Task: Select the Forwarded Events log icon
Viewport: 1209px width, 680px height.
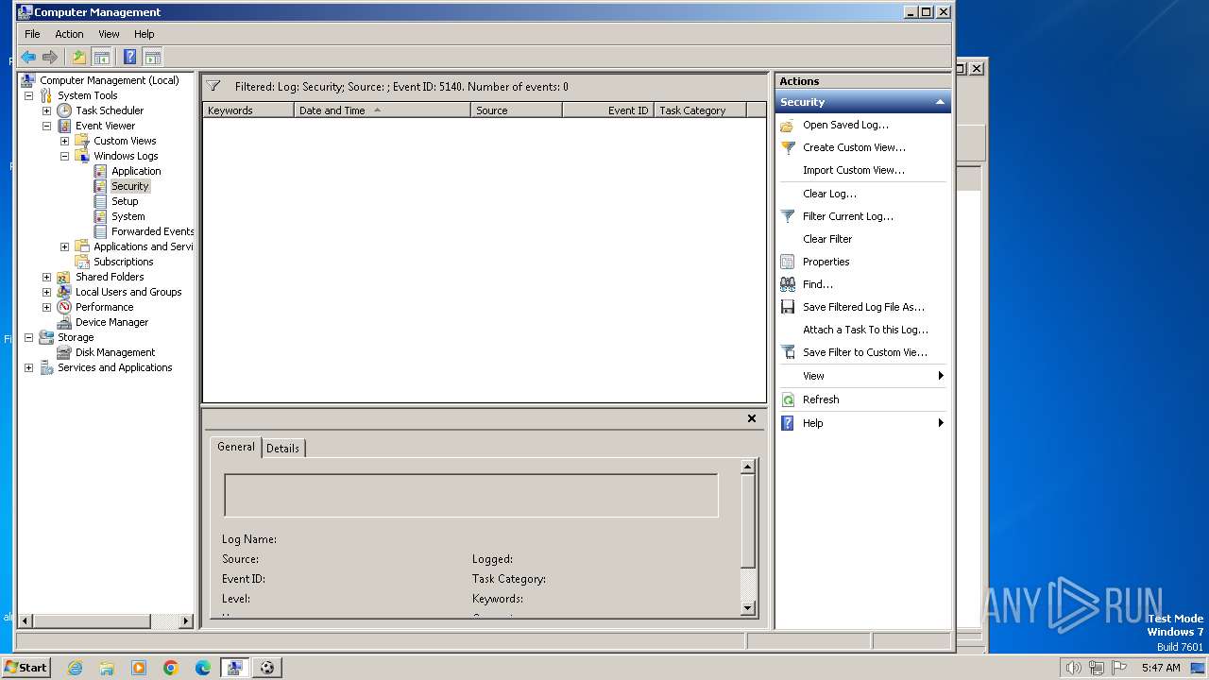Action: click(101, 231)
